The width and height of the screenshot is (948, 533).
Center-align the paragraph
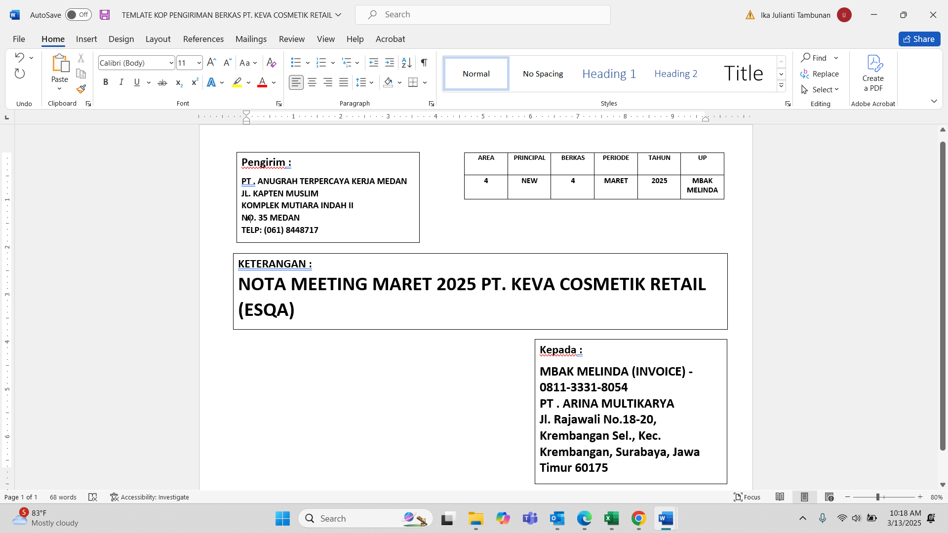(312, 82)
